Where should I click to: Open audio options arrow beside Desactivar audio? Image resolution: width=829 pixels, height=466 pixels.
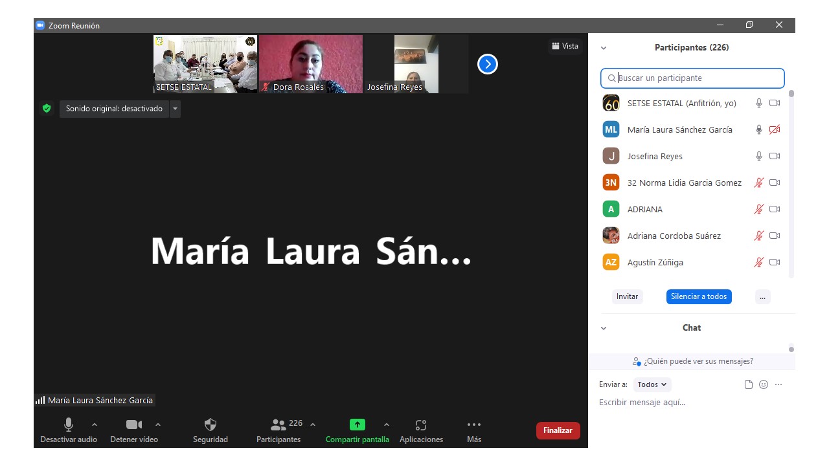(95, 425)
